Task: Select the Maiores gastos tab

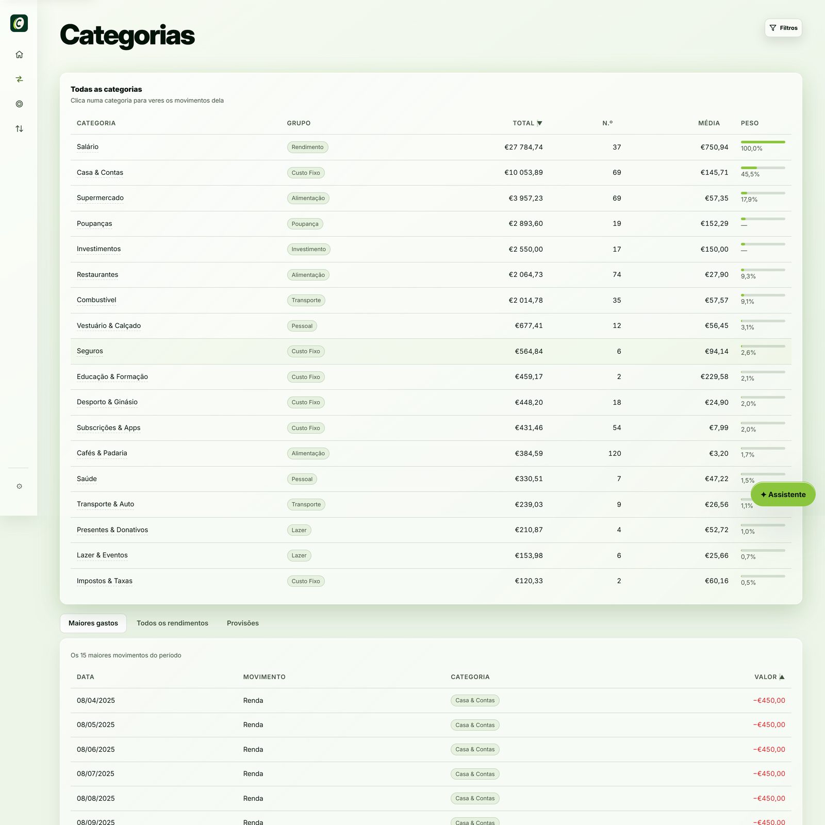Action: point(93,623)
